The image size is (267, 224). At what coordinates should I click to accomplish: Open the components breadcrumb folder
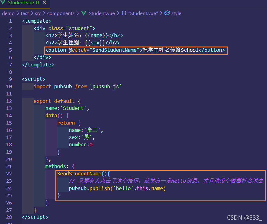coord(61,13)
